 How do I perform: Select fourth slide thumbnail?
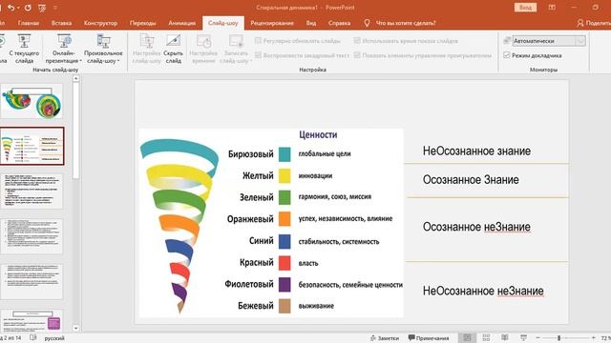[32, 236]
